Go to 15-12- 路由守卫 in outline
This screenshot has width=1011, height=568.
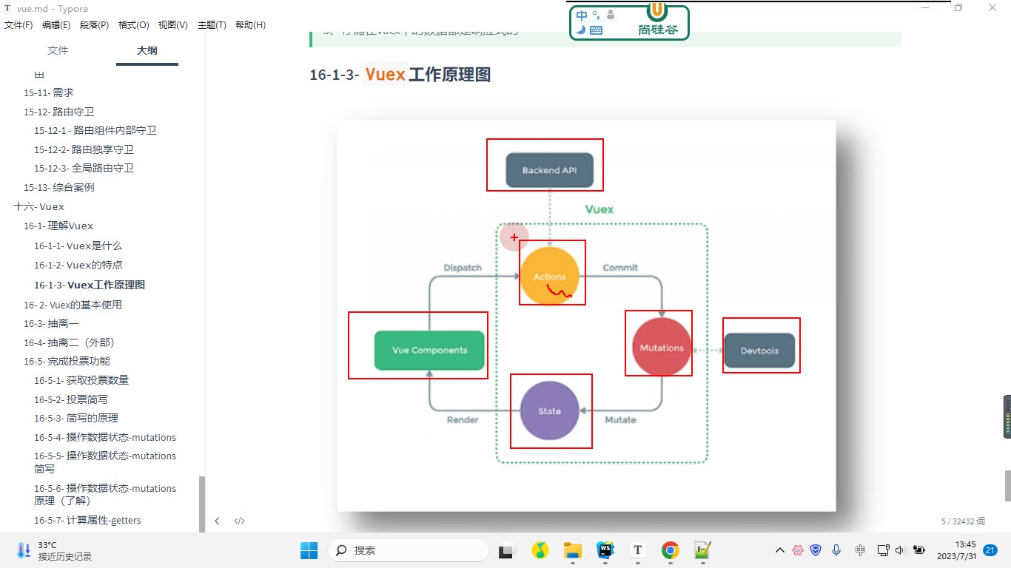59,112
